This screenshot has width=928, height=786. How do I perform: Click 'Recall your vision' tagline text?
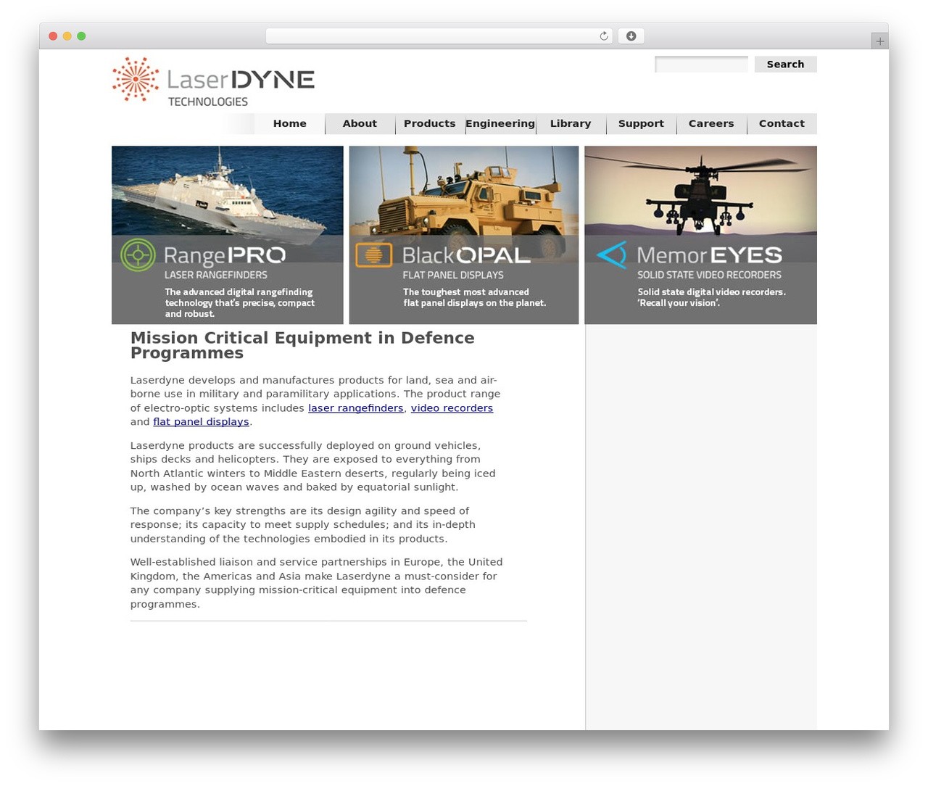(x=679, y=303)
